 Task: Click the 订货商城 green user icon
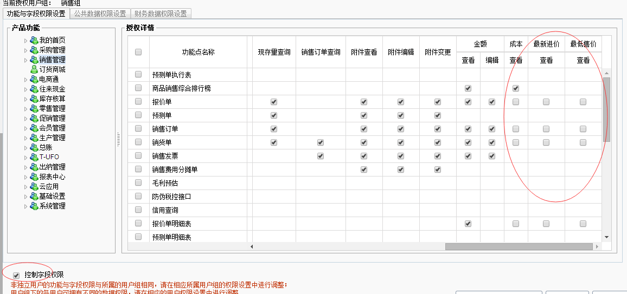pyautogui.click(x=34, y=70)
